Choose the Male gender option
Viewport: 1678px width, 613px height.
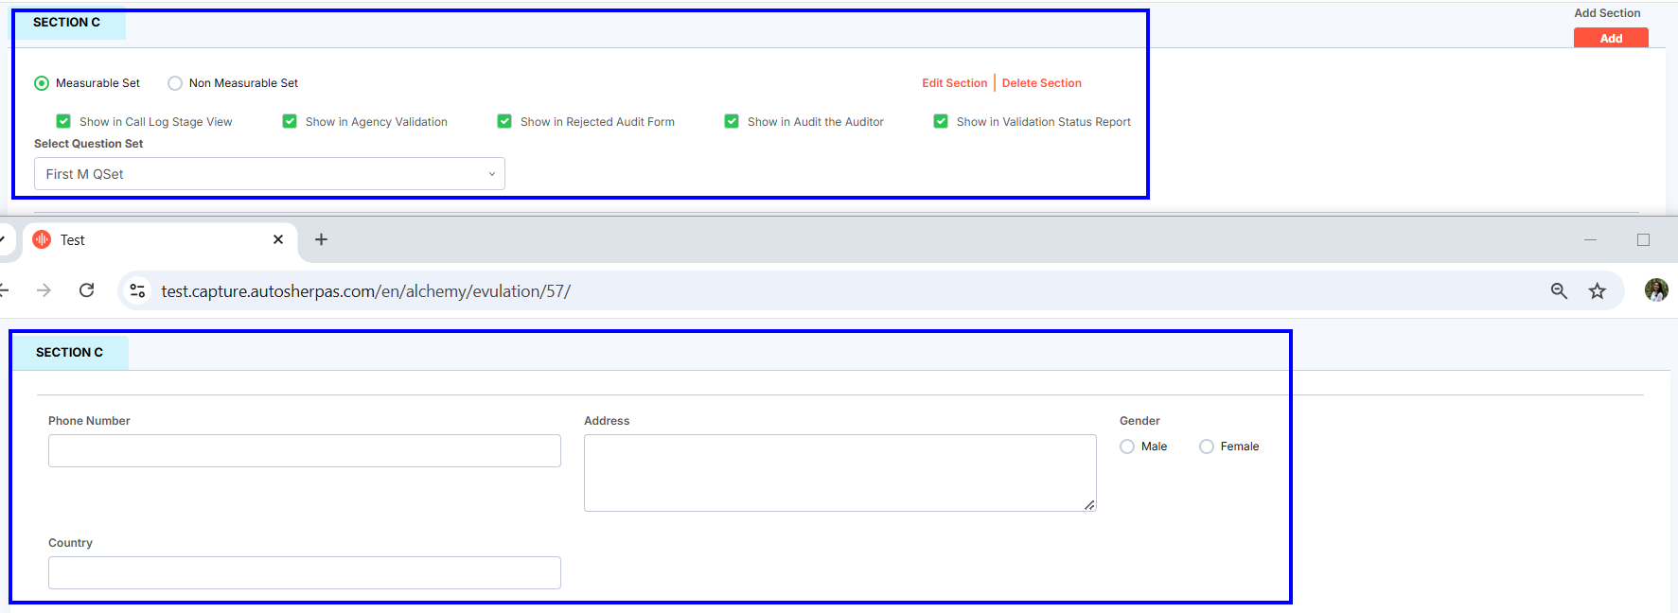1127,447
